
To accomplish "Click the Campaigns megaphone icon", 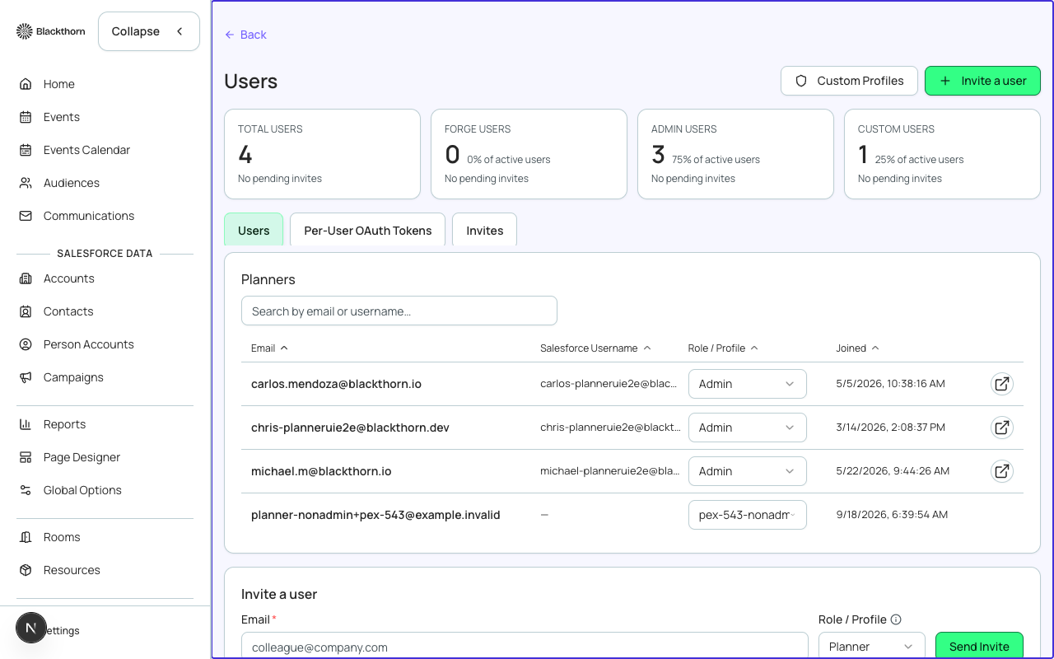I will pos(26,377).
